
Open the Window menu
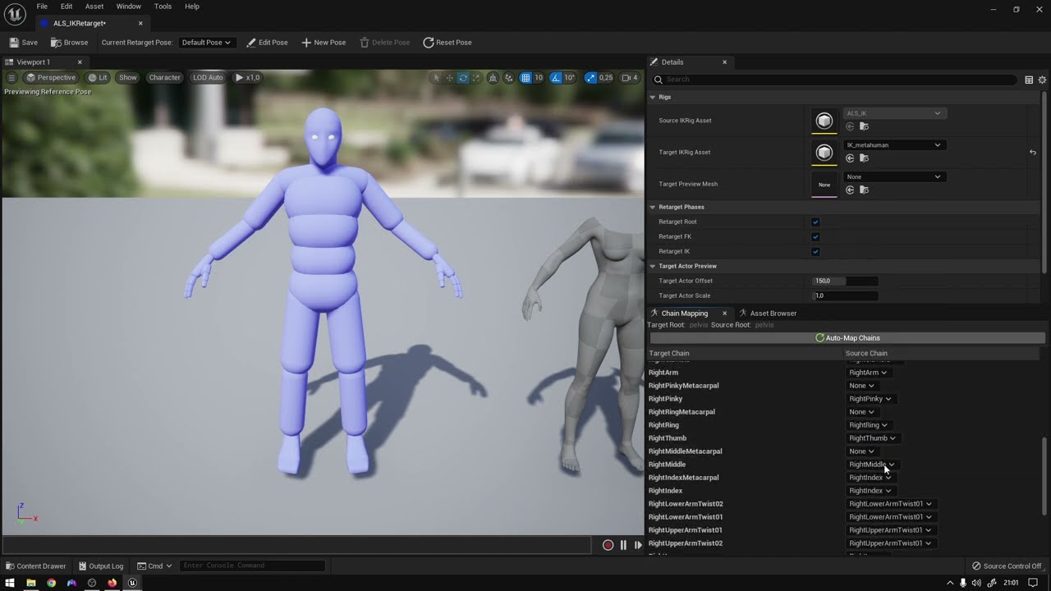[x=128, y=7]
